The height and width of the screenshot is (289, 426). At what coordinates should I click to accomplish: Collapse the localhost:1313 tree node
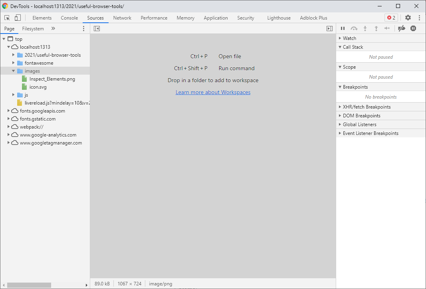pyautogui.click(x=8, y=47)
